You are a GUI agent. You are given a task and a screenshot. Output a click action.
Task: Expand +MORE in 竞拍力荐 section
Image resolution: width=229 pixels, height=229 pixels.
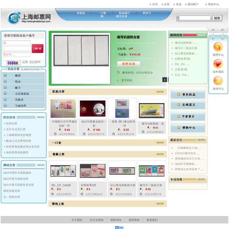(160, 92)
